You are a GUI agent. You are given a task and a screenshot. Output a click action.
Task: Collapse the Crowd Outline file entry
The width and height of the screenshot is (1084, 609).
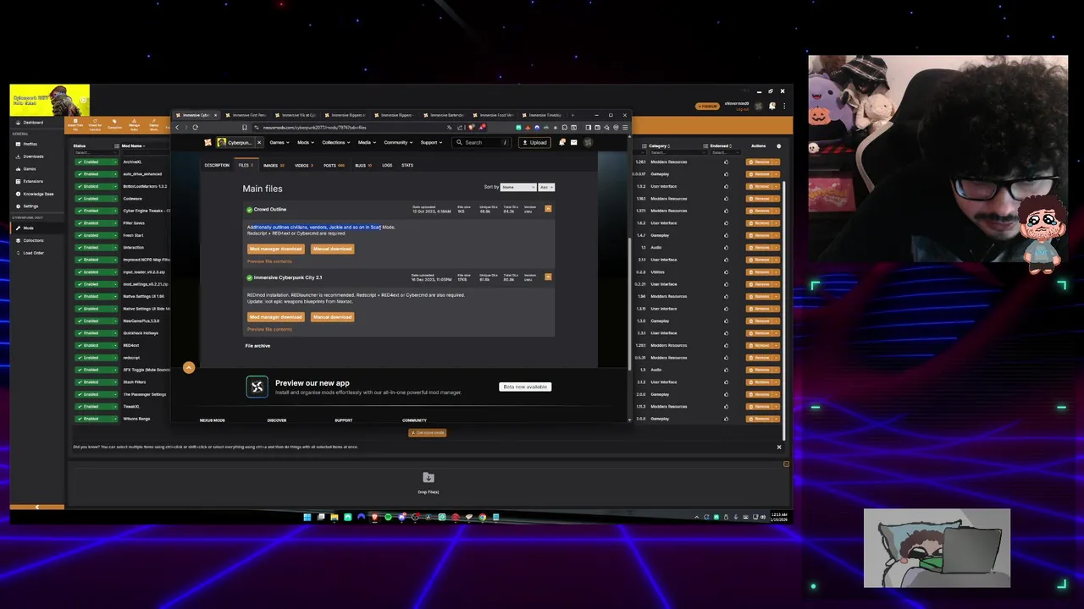(548, 209)
